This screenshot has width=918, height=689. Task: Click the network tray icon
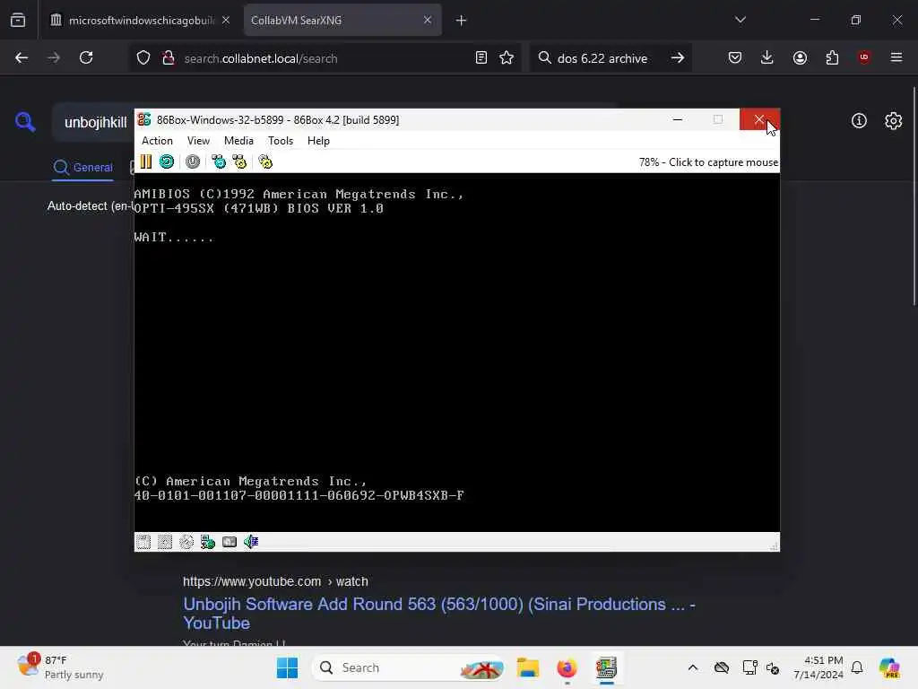tap(750, 667)
